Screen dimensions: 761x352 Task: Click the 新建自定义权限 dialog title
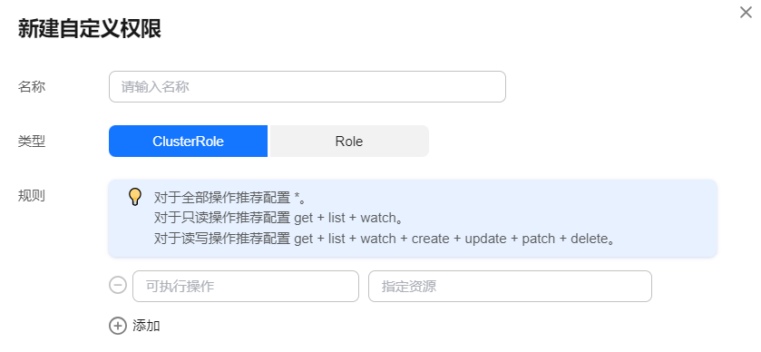90,29
